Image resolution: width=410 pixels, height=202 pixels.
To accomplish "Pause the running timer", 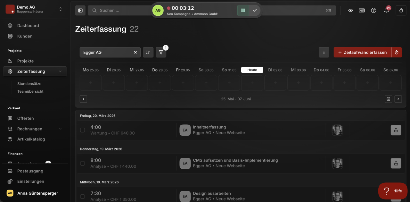I will point(243,10).
